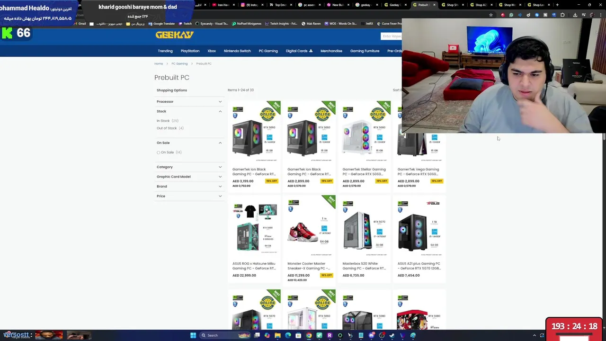Open Chrome downloads icon
The image size is (606, 341).
click(575, 15)
